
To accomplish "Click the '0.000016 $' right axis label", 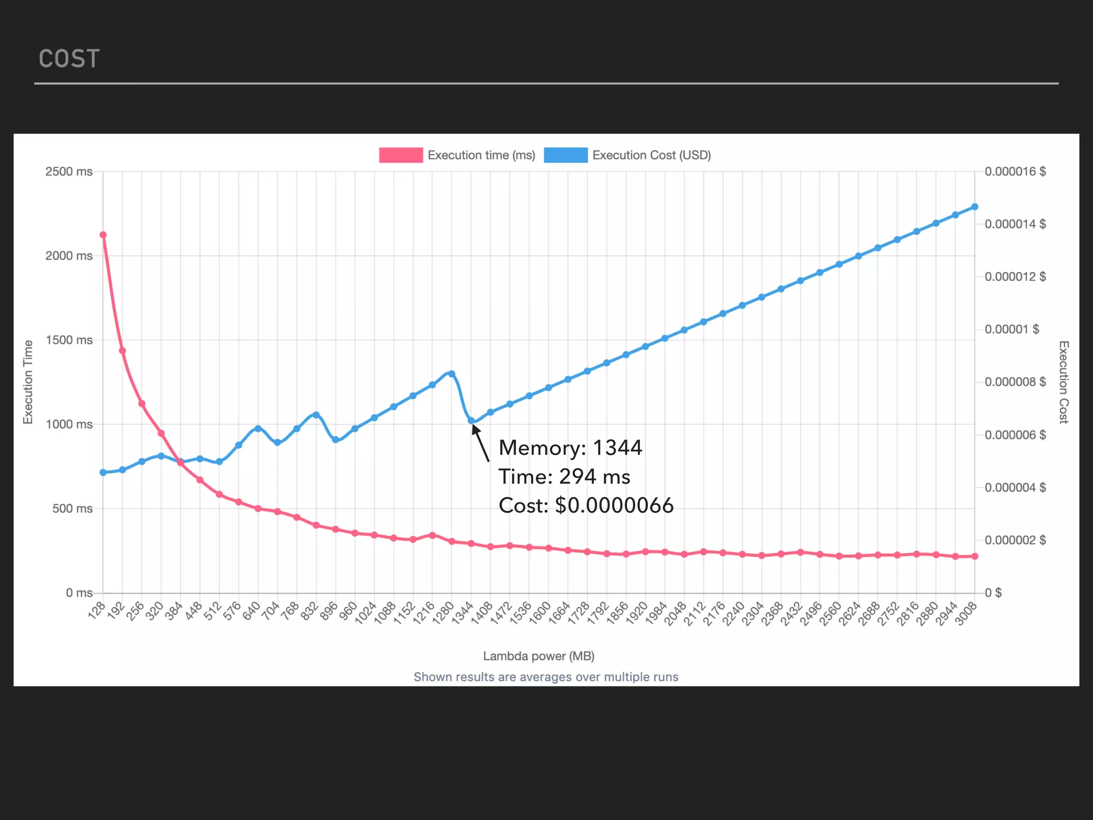I will pyautogui.click(x=1015, y=172).
